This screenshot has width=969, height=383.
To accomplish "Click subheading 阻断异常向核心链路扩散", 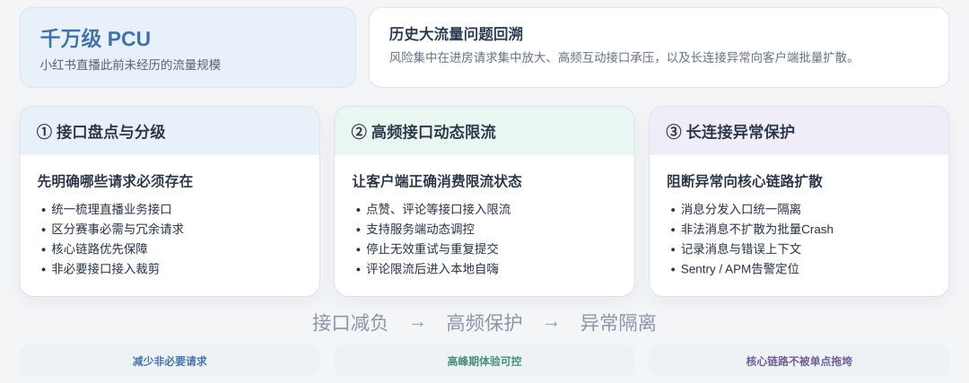I will tap(745, 181).
